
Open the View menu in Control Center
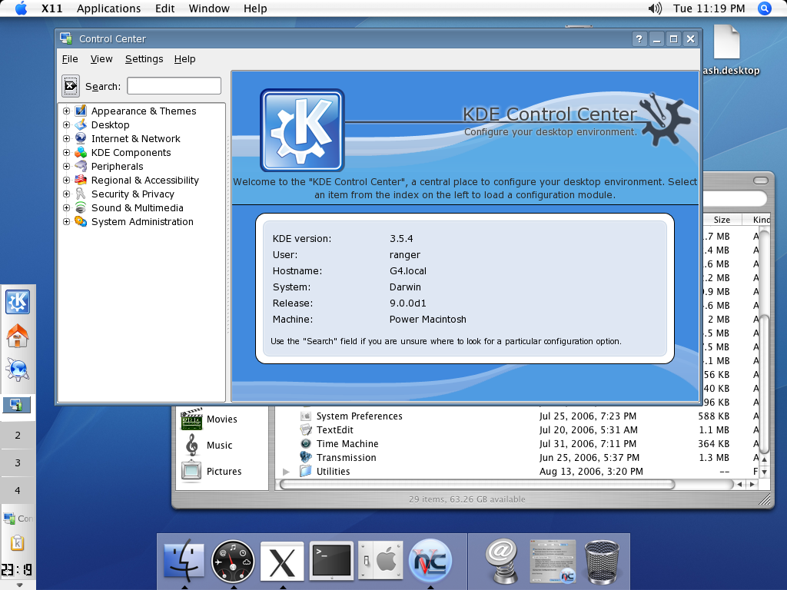[x=101, y=59]
